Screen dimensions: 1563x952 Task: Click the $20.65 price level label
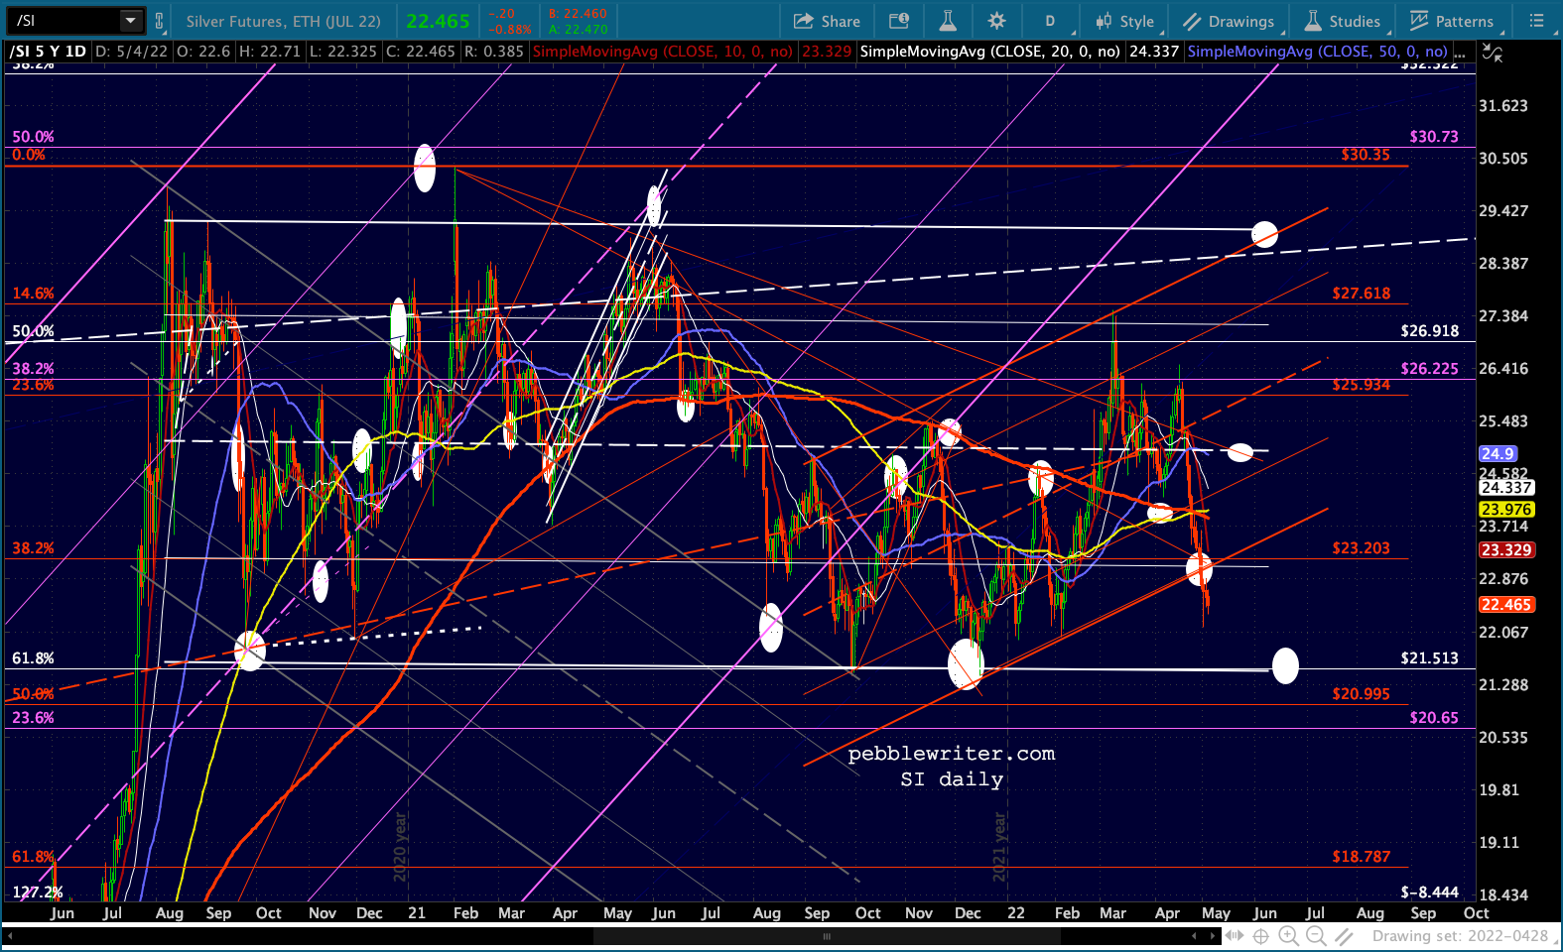coord(1434,718)
